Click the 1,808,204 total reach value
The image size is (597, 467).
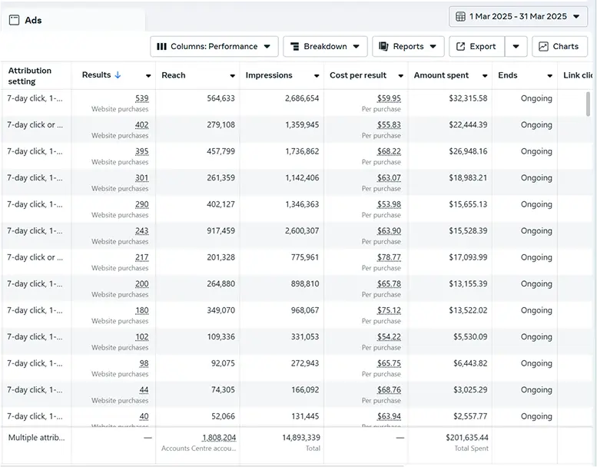218,437
